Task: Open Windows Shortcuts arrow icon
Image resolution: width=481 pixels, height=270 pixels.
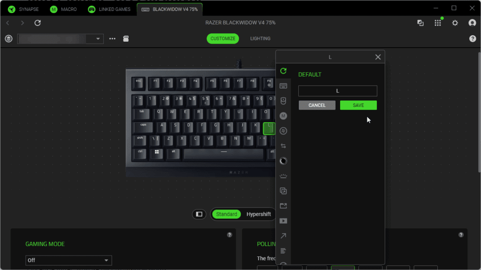Action: point(283,236)
